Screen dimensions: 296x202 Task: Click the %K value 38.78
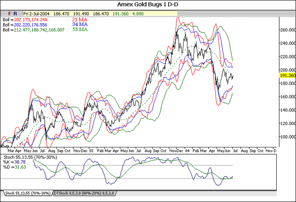click(20, 162)
